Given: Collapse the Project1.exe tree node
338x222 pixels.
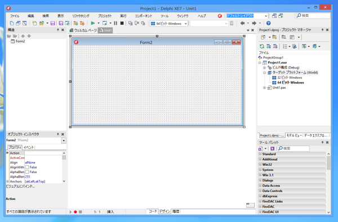Looking at the screenshot, I should coord(260,62).
